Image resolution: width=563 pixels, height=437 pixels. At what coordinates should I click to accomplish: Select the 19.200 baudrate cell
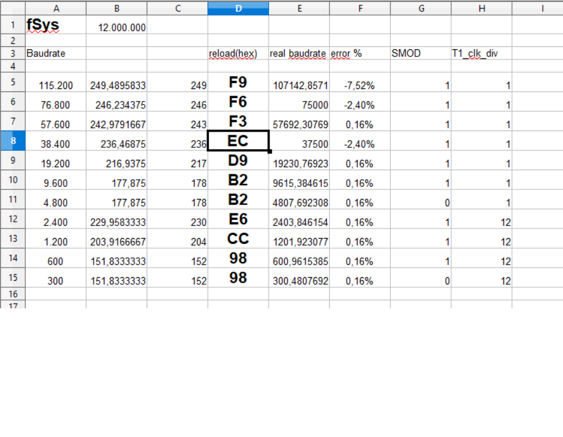pyautogui.click(x=56, y=160)
